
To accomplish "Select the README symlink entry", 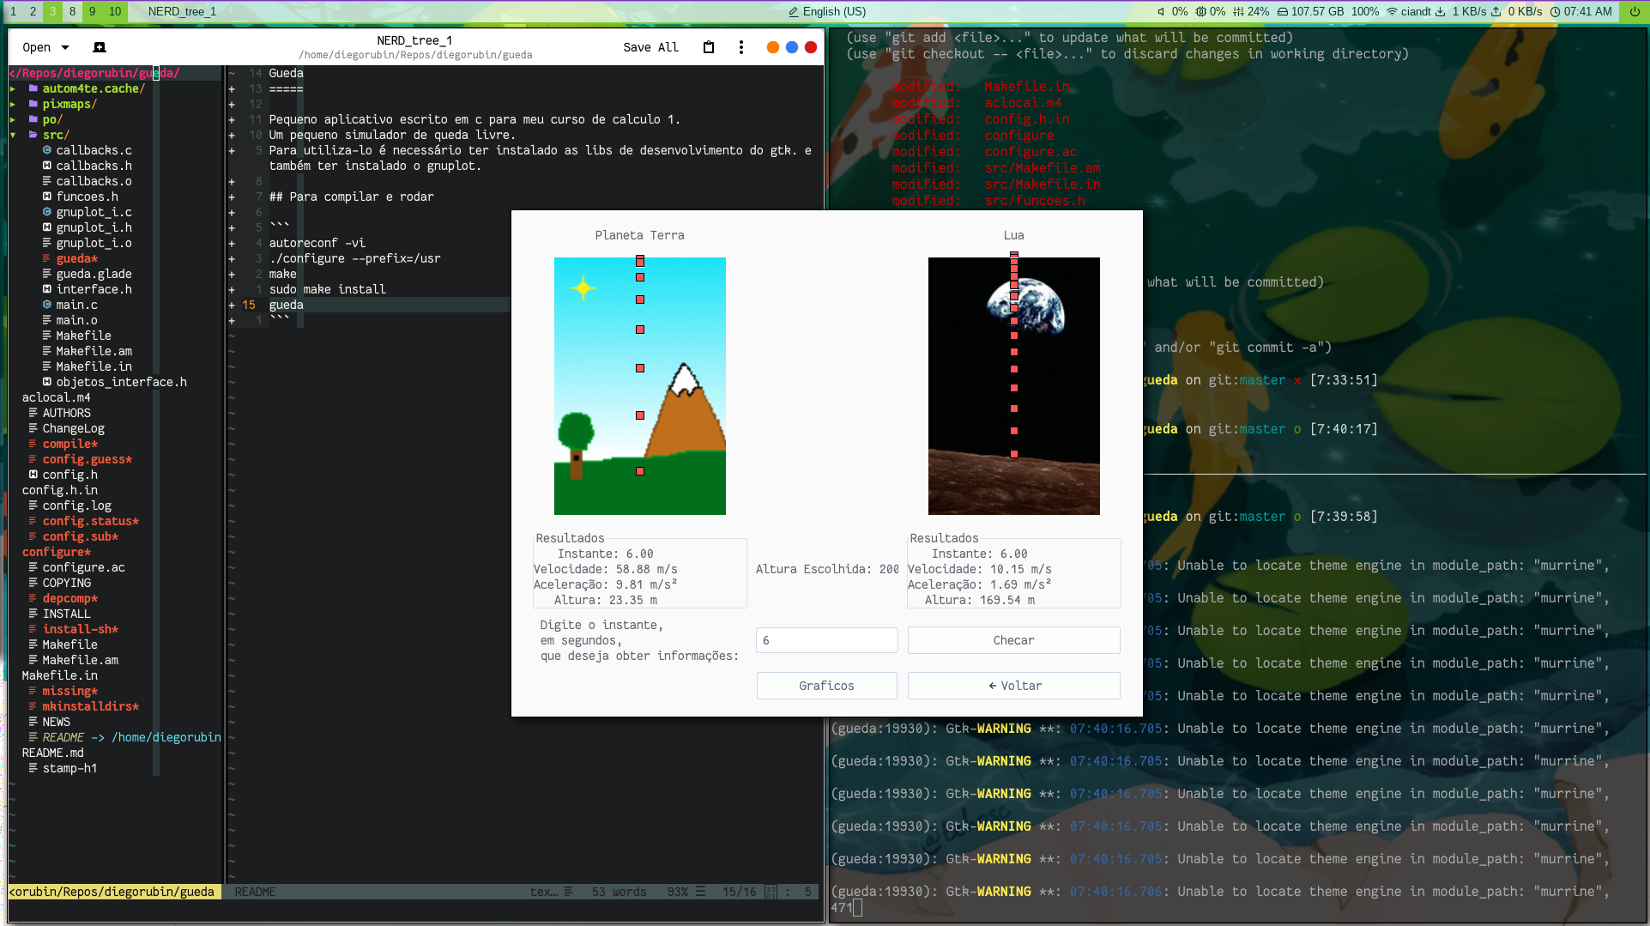I will [131, 737].
